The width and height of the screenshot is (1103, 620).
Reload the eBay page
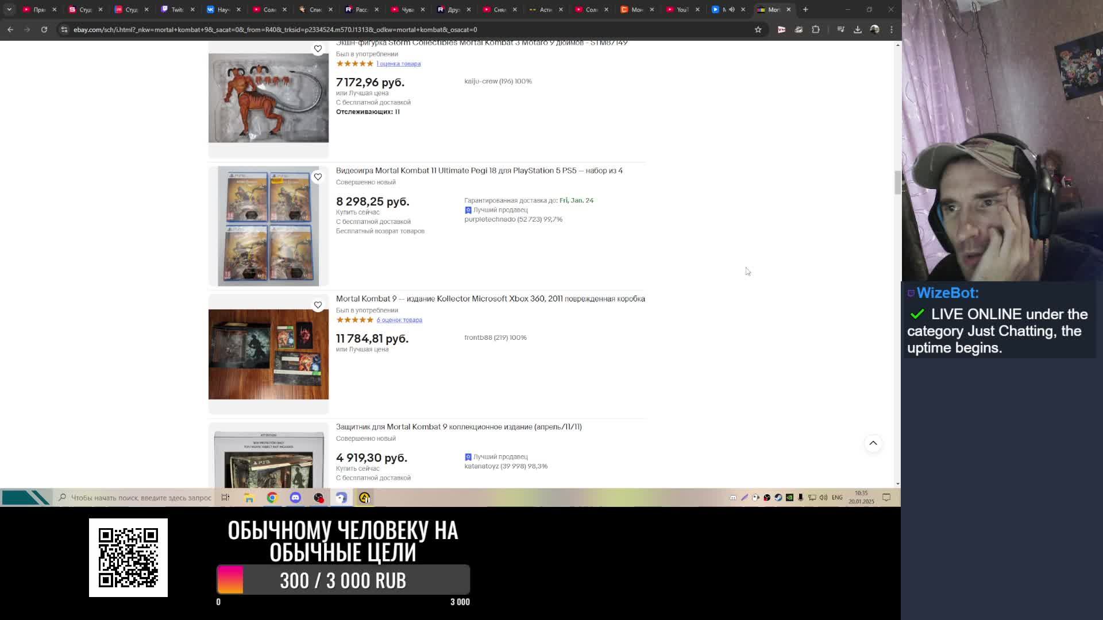(x=44, y=30)
